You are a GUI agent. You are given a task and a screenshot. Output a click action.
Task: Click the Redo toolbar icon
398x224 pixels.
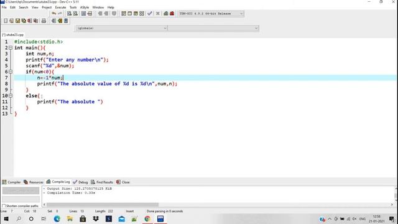pyautogui.click(x=60, y=14)
